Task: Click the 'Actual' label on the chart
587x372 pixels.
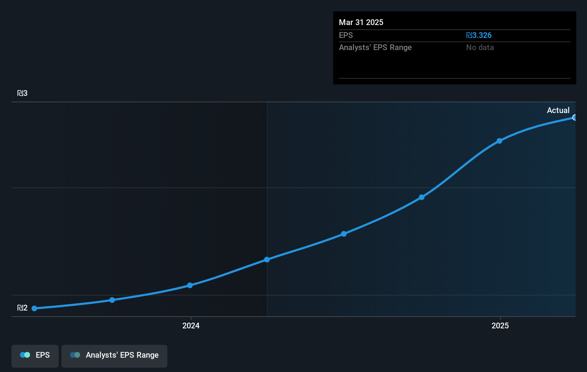Action: [x=558, y=111]
